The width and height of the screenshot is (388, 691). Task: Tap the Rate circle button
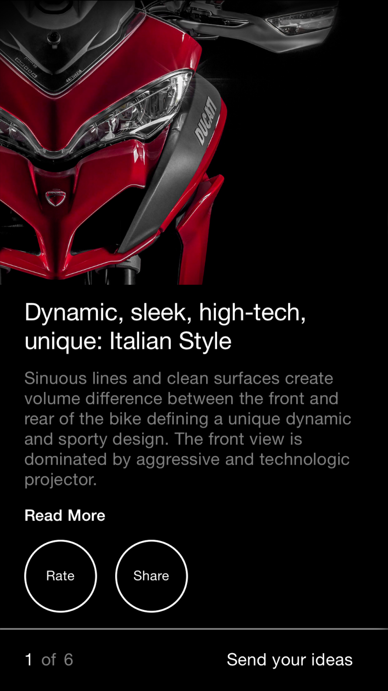pyautogui.click(x=61, y=576)
